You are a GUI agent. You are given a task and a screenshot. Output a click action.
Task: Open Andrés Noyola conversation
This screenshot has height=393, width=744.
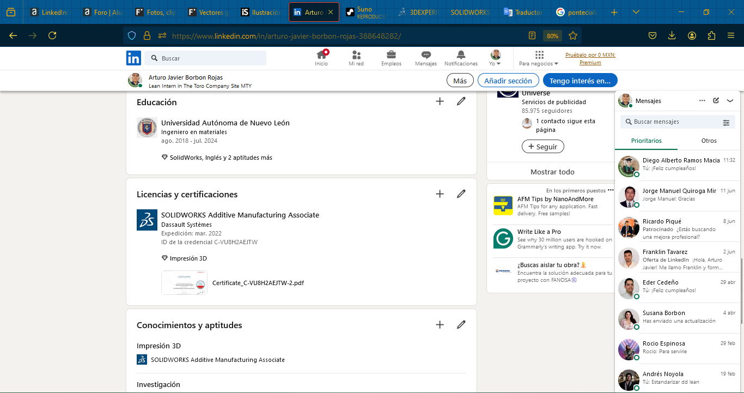pos(677,378)
